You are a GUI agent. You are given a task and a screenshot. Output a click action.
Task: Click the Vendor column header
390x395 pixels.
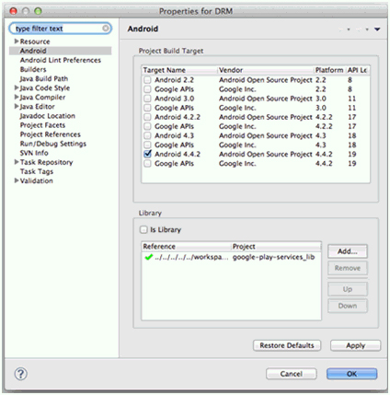(x=266, y=70)
